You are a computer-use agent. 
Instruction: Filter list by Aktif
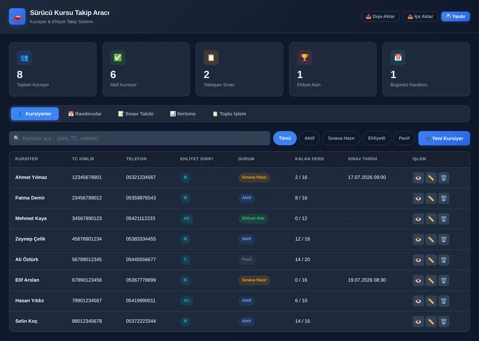point(309,138)
